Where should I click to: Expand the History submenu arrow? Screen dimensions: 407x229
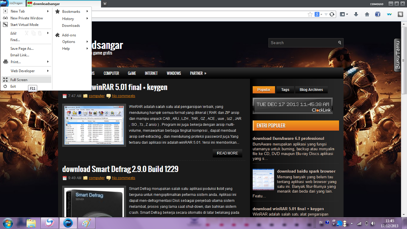click(87, 18)
